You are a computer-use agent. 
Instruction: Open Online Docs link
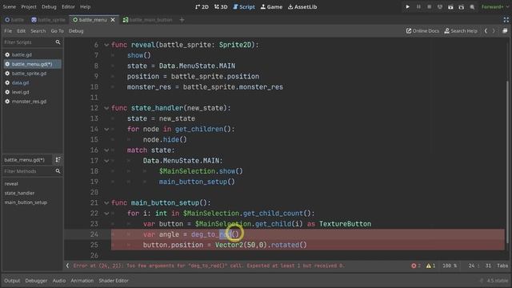pos(422,31)
